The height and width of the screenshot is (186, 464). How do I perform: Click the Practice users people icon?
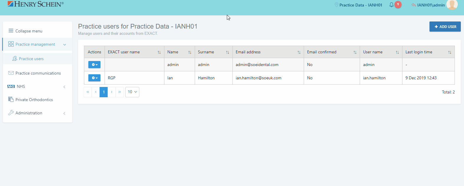[15, 59]
